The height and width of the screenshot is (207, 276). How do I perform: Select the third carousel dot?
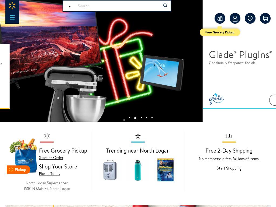(141, 118)
